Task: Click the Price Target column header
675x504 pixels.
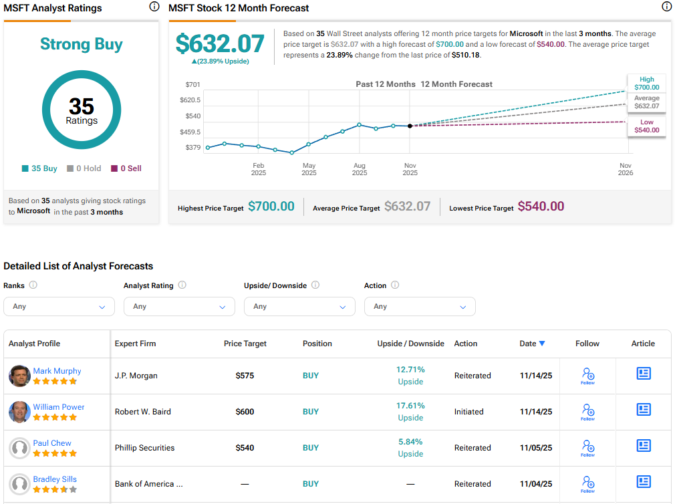Action: 245,344
